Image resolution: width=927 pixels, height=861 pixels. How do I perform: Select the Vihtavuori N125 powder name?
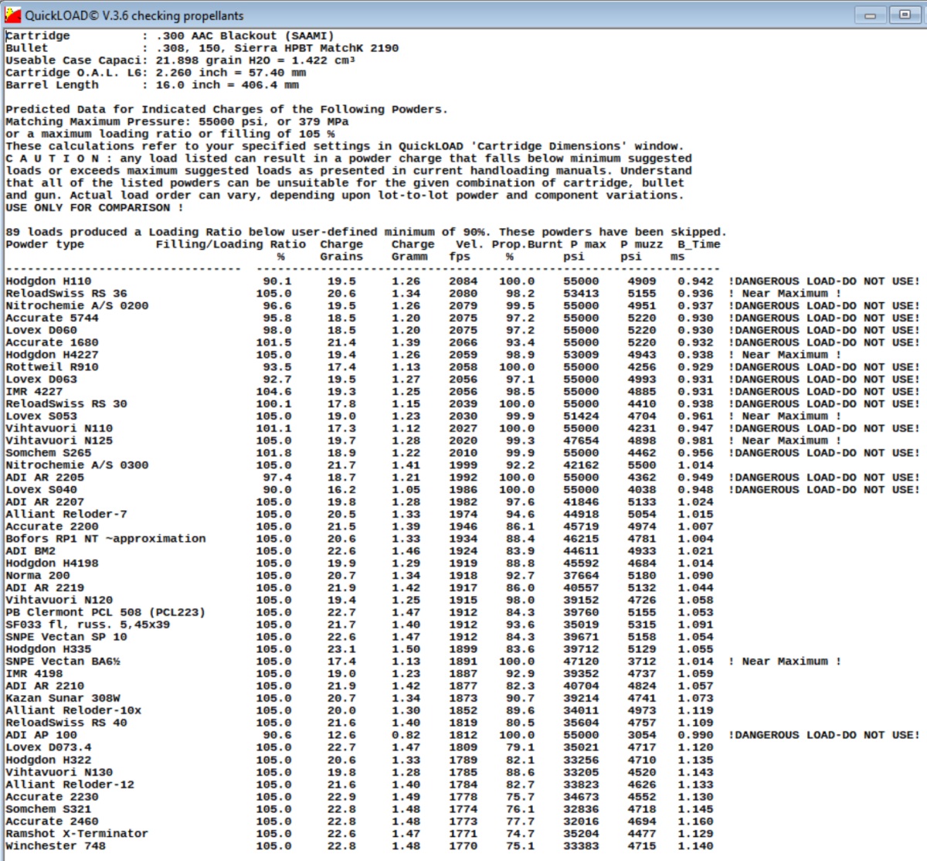(59, 441)
